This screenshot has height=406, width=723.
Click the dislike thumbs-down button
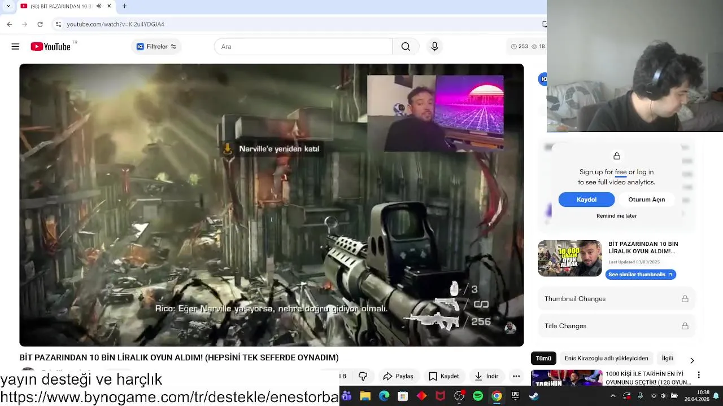[x=363, y=376]
